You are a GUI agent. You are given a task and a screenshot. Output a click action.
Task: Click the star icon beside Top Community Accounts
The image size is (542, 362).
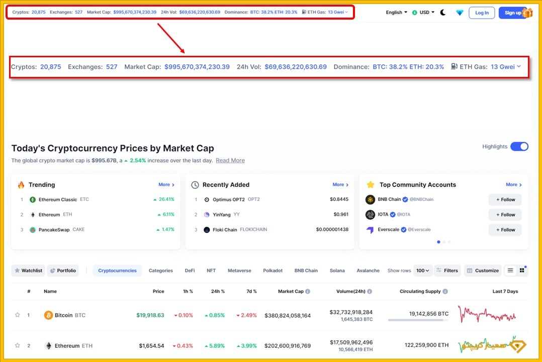point(371,185)
